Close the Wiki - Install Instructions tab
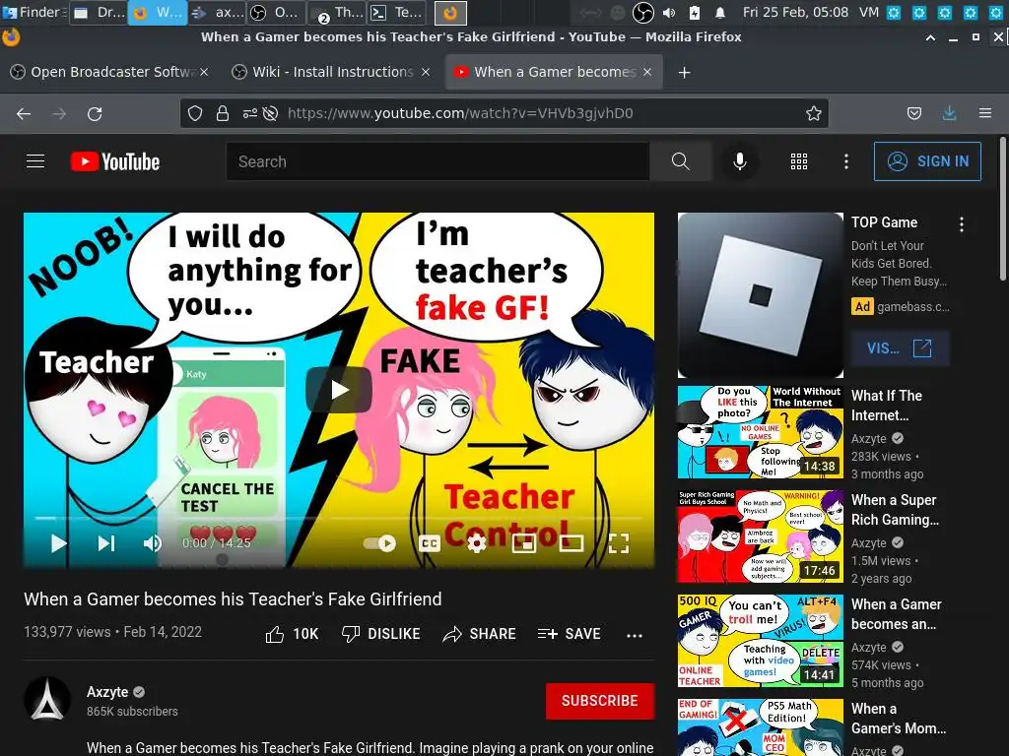The height and width of the screenshot is (756, 1009). pos(426,72)
